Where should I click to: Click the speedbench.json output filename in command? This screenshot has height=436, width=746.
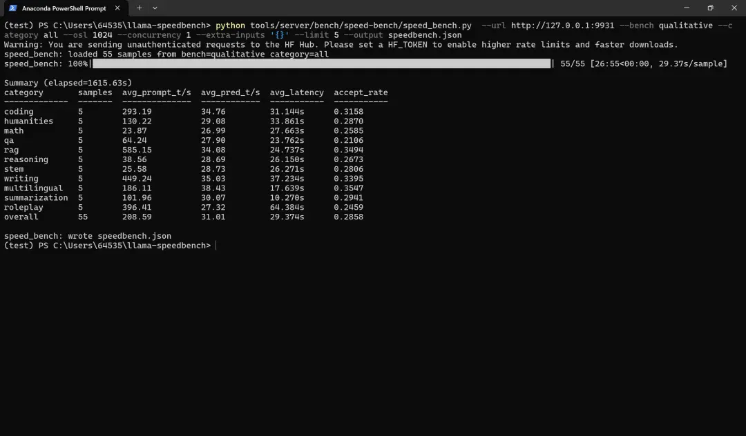(424, 35)
